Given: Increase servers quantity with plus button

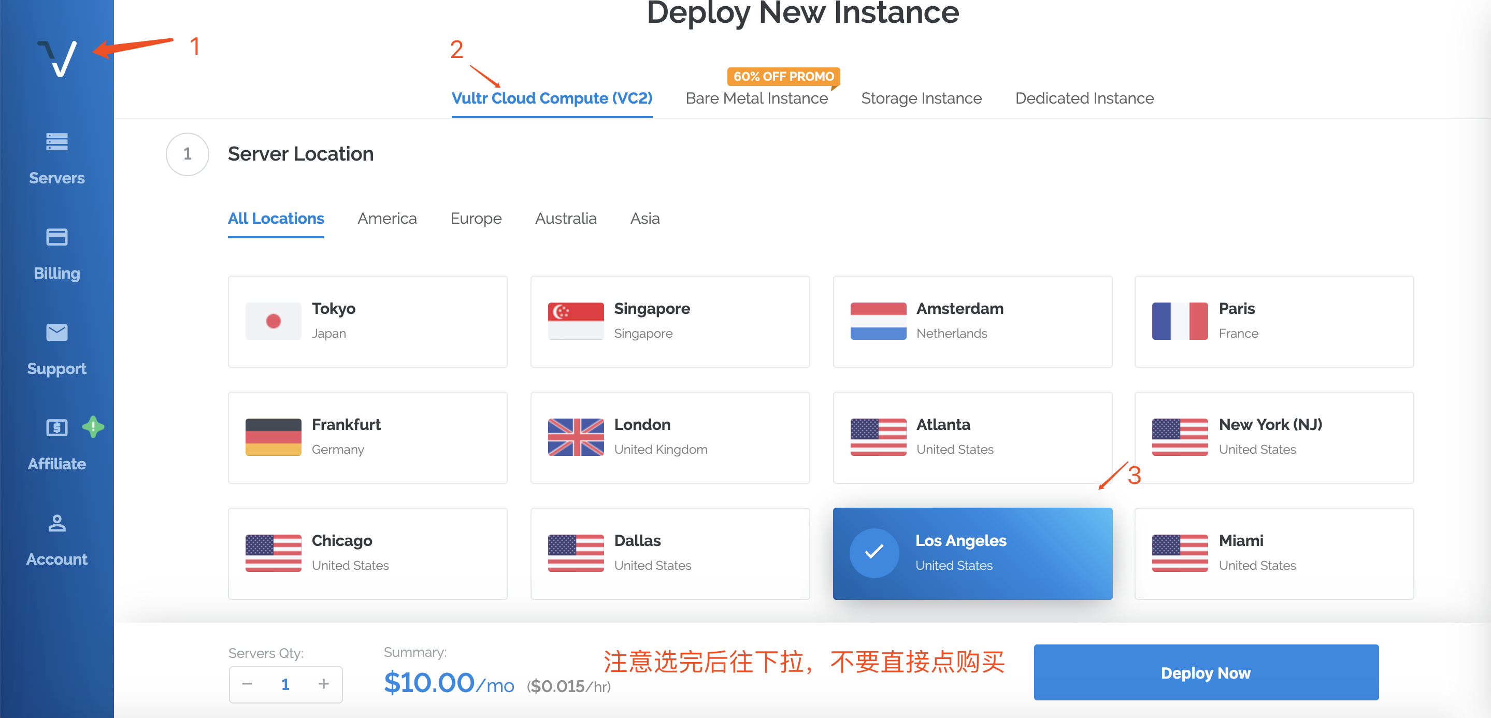Looking at the screenshot, I should 324,684.
